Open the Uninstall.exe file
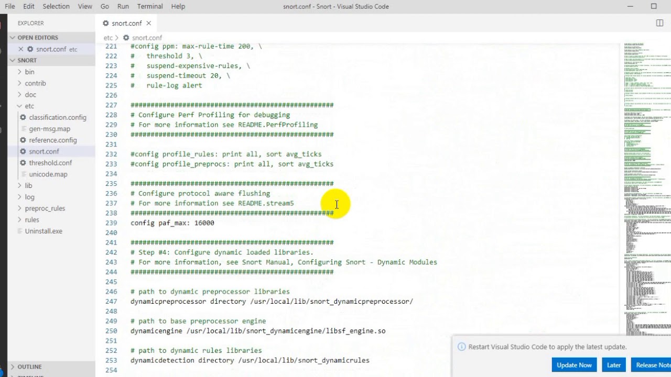671x377 pixels. [x=44, y=231]
